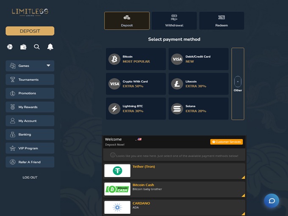Choose the Litecoin Extra 30% option
This screenshot has width=288, height=216.
pyautogui.click(x=198, y=84)
